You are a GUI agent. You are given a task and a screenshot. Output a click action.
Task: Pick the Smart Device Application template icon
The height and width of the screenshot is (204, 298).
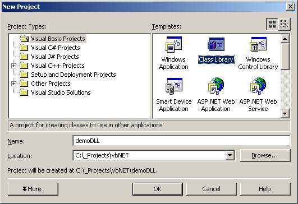point(173,86)
